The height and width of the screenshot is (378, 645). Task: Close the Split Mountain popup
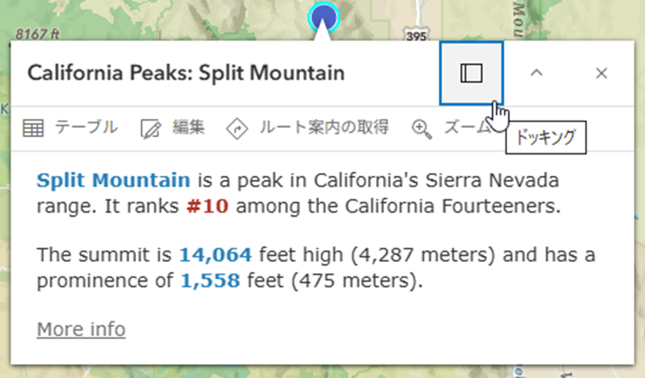pyautogui.click(x=602, y=74)
